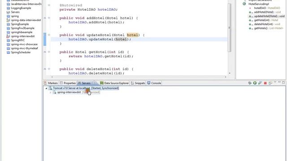Collapse the Tomcat v7.0 Server node
This screenshot has height=161, width=287.
click(x=46, y=89)
